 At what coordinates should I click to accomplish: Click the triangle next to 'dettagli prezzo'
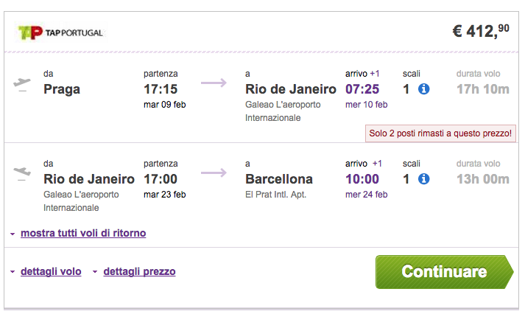95,272
